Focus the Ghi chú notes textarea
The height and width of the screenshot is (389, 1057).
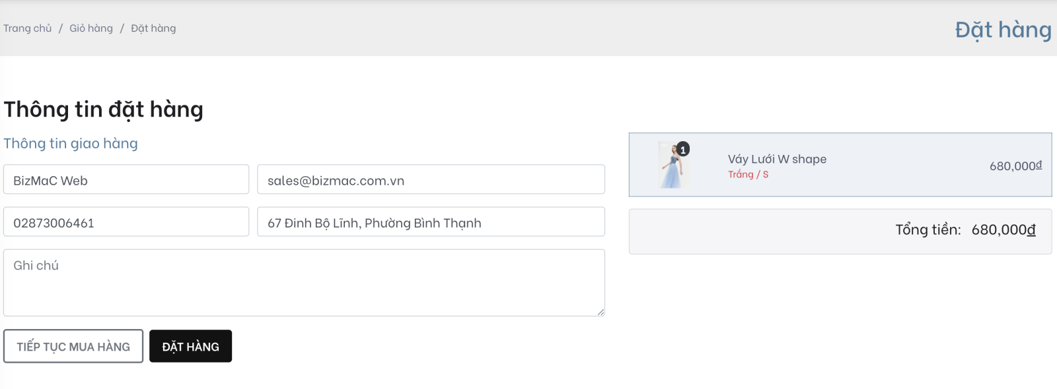pos(304,282)
